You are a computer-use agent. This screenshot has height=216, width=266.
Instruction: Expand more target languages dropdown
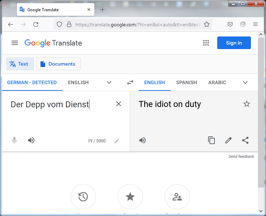[x=245, y=82]
